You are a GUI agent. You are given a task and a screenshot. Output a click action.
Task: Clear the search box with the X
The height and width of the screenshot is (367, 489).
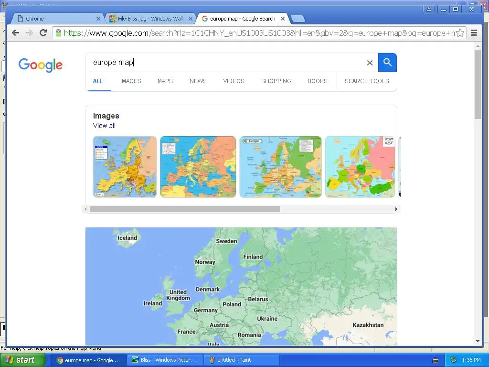click(x=370, y=63)
